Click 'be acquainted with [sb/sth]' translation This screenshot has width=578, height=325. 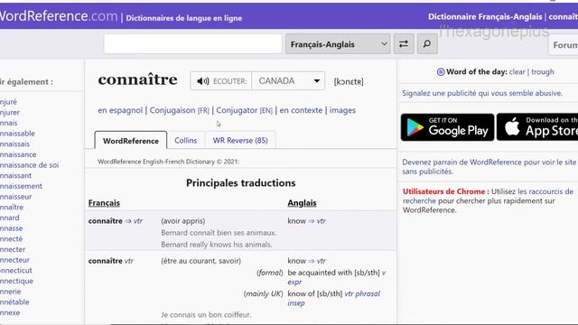click(x=333, y=273)
